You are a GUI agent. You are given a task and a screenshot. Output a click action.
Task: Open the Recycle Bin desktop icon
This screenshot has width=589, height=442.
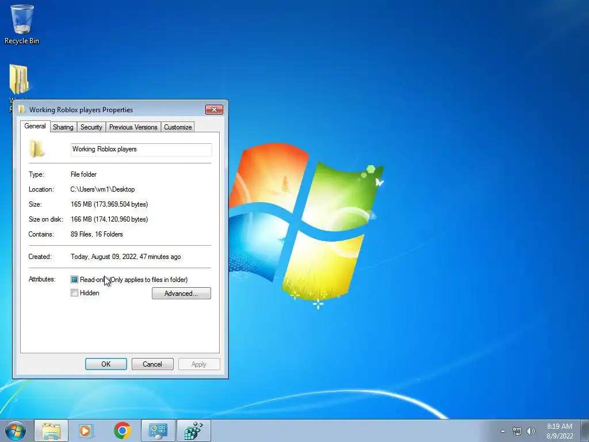coord(22,24)
